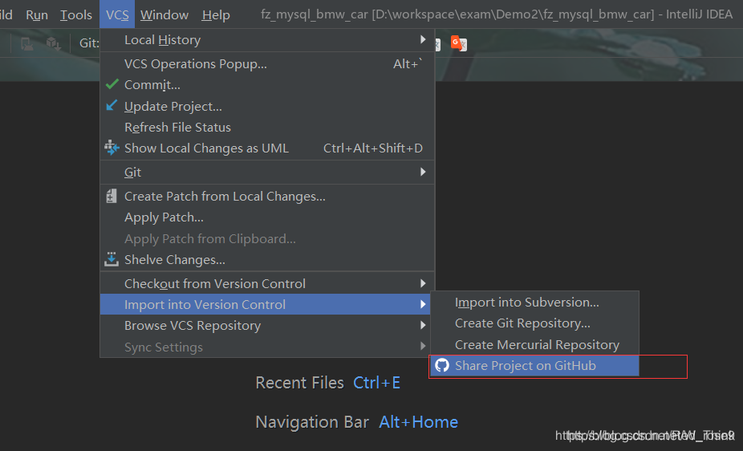743x451 pixels.
Task: Click Navigation Bar Alt+Home hint
Action: click(x=357, y=422)
